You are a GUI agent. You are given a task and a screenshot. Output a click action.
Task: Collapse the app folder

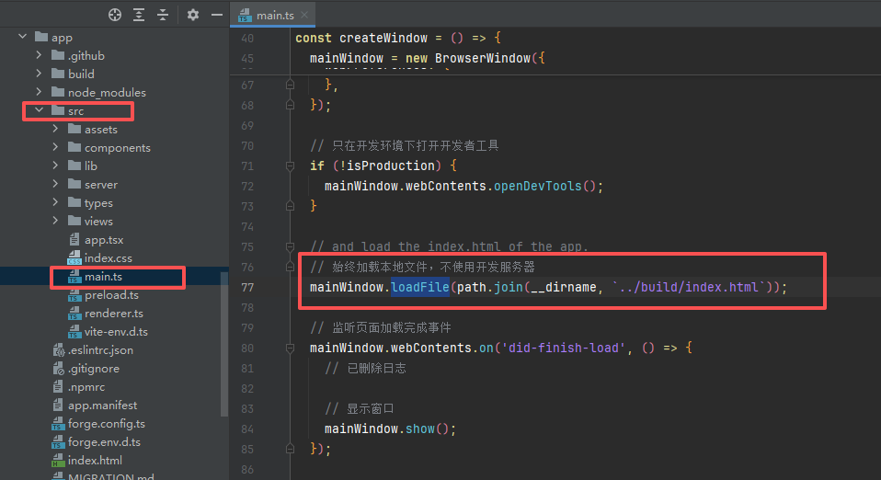coord(22,37)
